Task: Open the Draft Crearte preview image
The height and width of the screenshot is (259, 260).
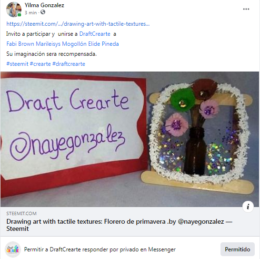Action: tap(130, 139)
